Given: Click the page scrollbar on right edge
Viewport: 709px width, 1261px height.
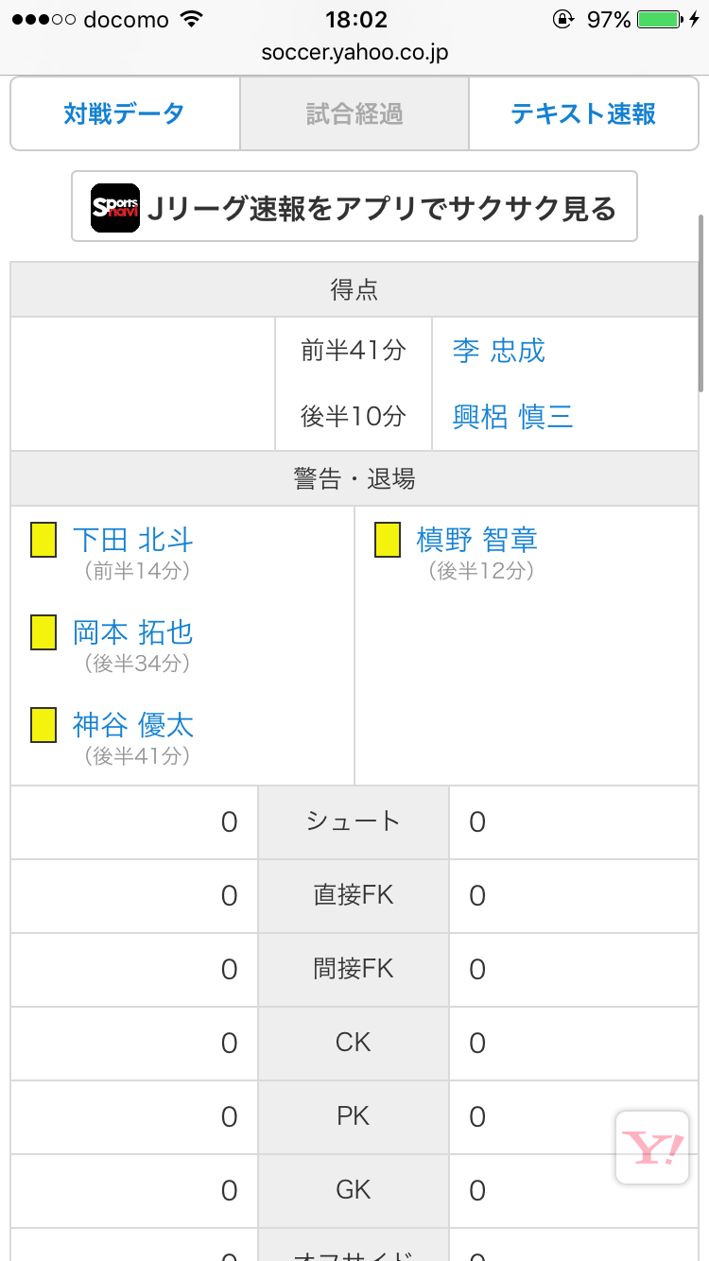Looking at the screenshot, I should pyautogui.click(x=700, y=302).
